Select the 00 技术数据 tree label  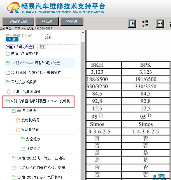(x=27, y=110)
